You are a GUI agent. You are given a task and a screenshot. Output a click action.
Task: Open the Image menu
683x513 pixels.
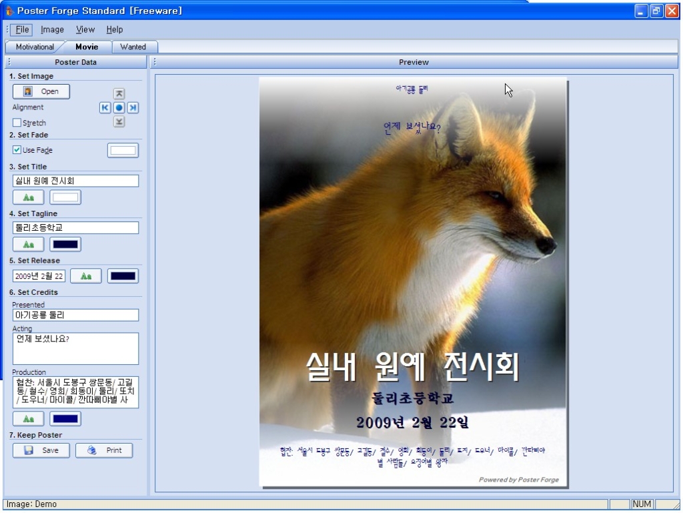pos(52,29)
